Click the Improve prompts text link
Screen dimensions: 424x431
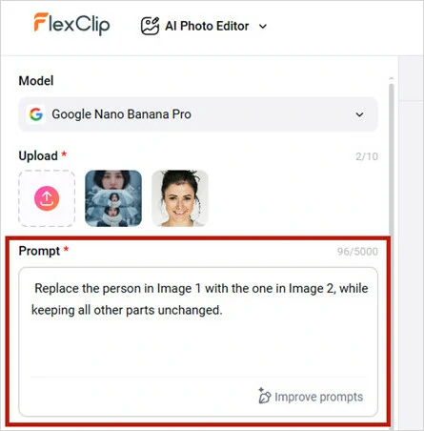[x=318, y=397]
